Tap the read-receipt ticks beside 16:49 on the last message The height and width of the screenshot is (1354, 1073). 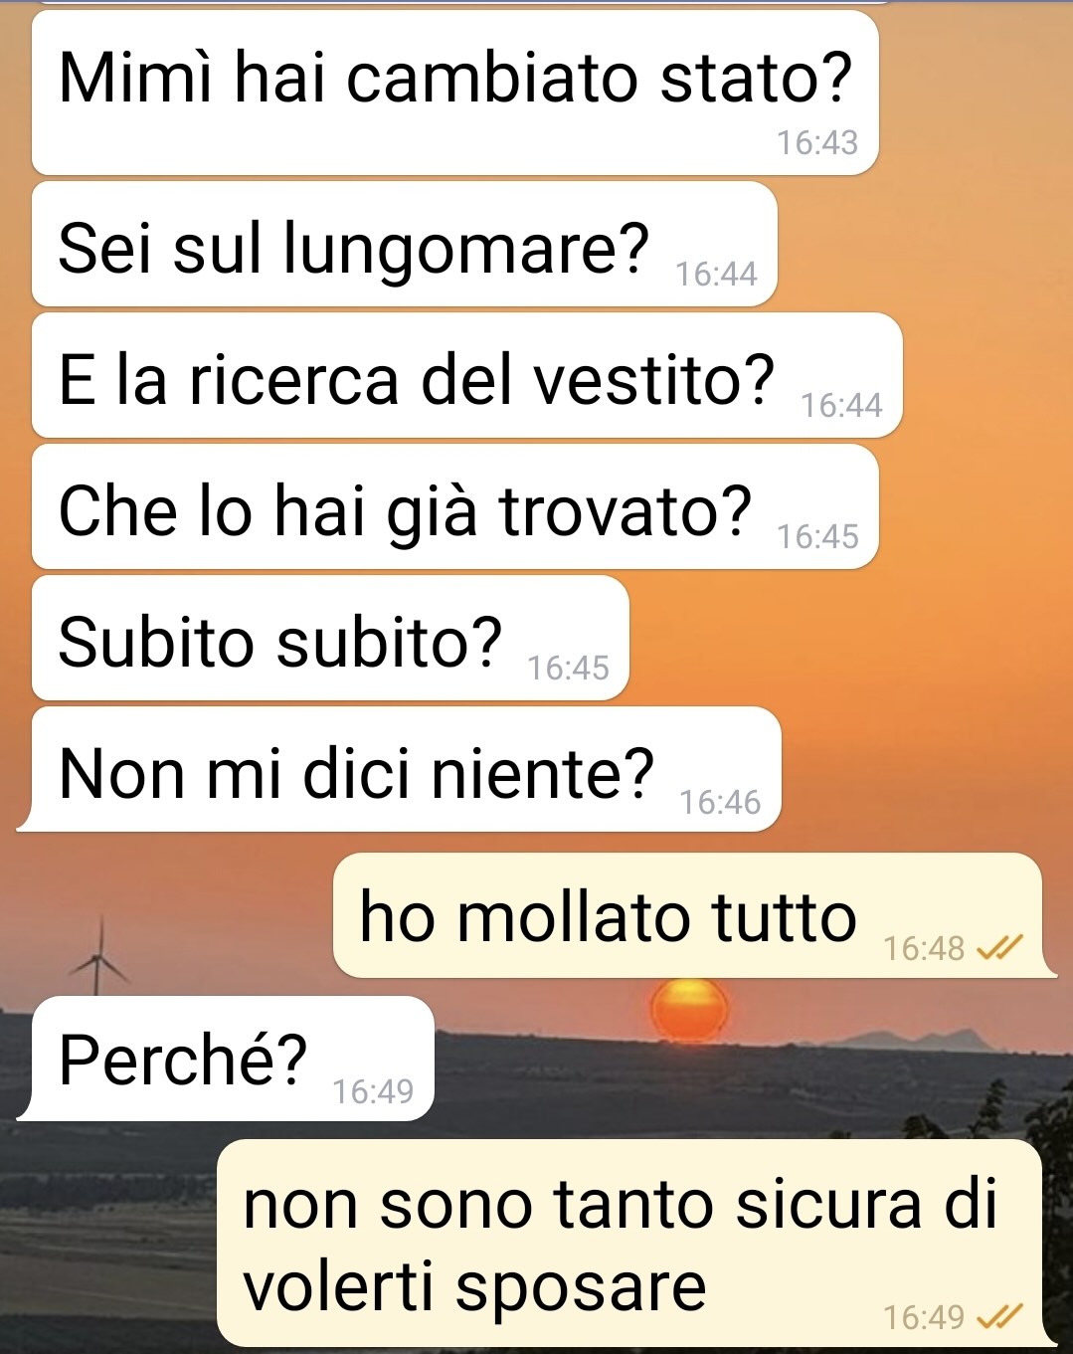tap(999, 1317)
